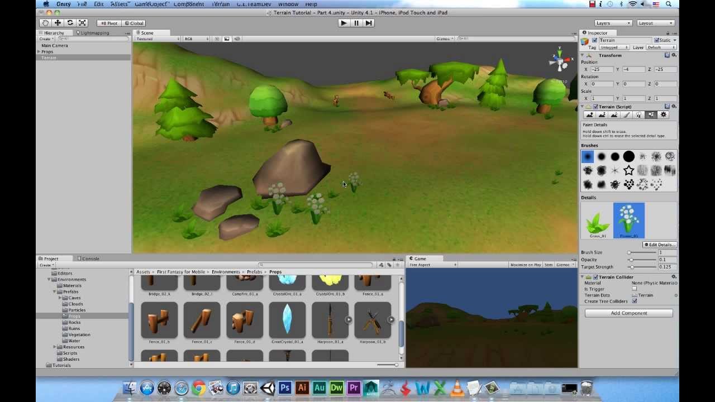Toggle Maximize on Play in Game view

pos(526,265)
